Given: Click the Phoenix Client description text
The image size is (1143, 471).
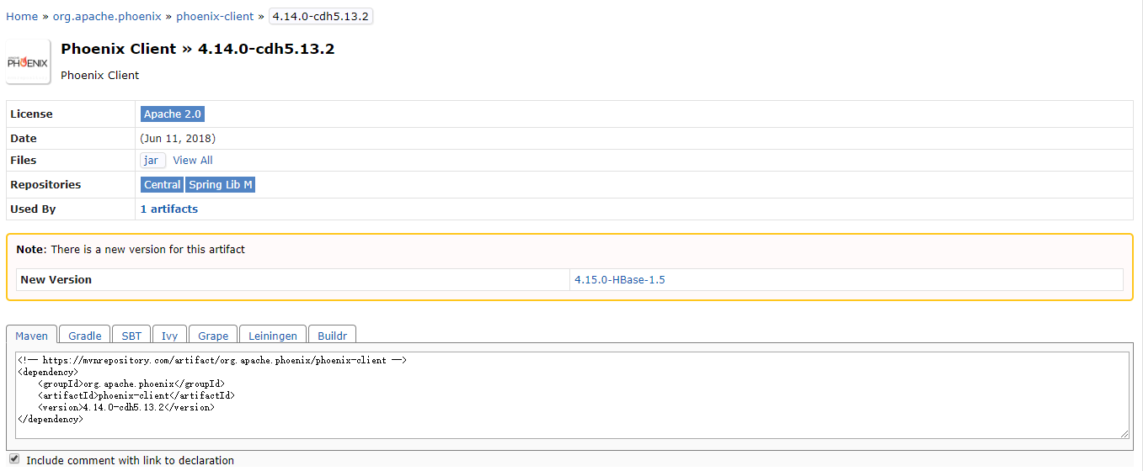Looking at the screenshot, I should 99,75.
